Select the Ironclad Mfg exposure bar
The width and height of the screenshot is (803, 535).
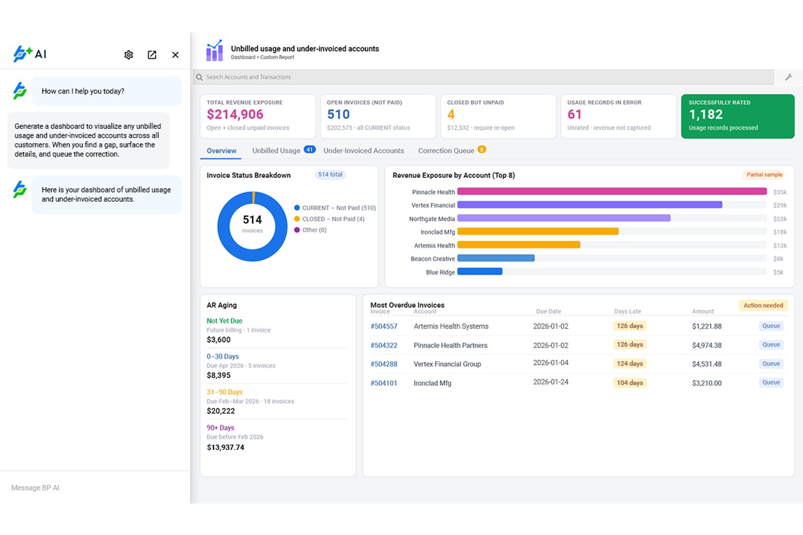coord(538,231)
